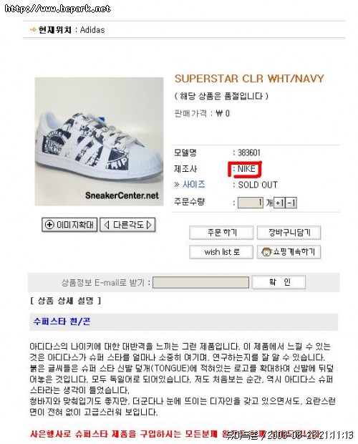
Task: Add item with 장바구니담기 button
Action: coord(289,233)
